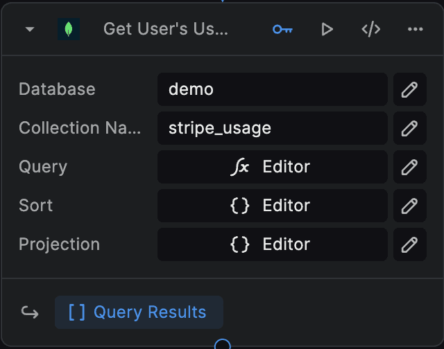
Task: Open the Query fx Editor
Action: tap(273, 167)
